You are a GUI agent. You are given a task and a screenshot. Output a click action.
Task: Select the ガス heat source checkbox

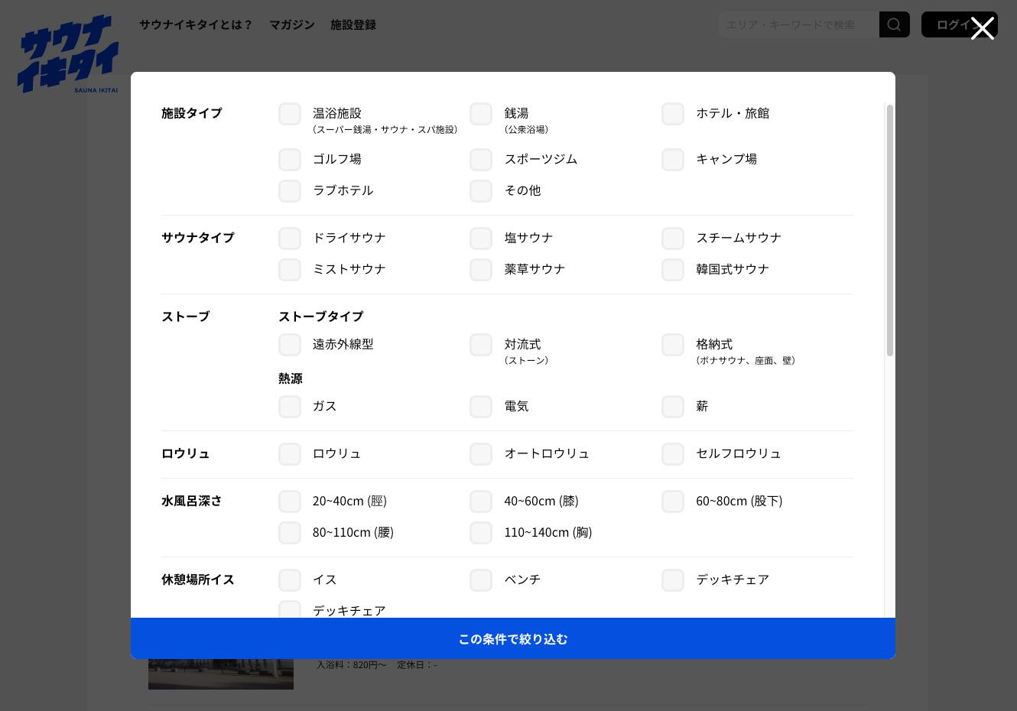[290, 407]
